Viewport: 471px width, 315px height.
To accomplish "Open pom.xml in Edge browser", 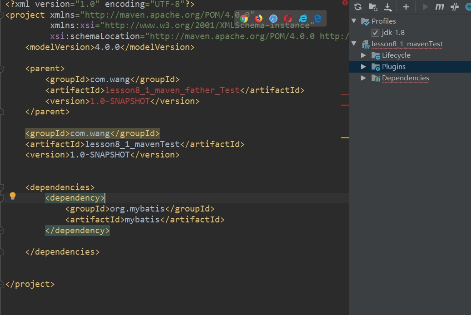I will (317, 19).
